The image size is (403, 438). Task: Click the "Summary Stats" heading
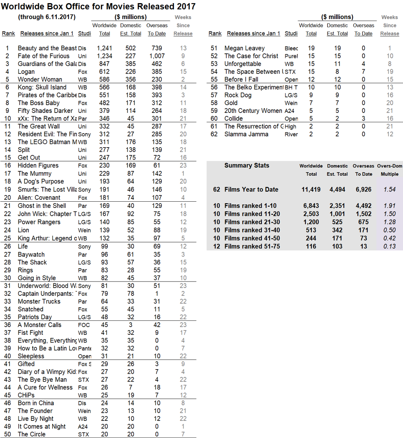[247, 165]
